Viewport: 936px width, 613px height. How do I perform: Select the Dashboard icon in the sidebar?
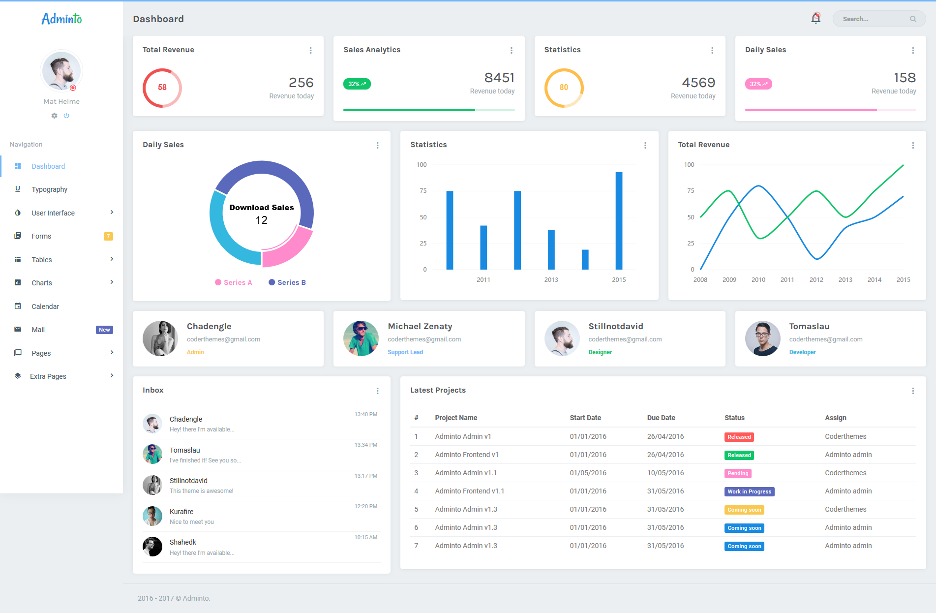point(18,166)
